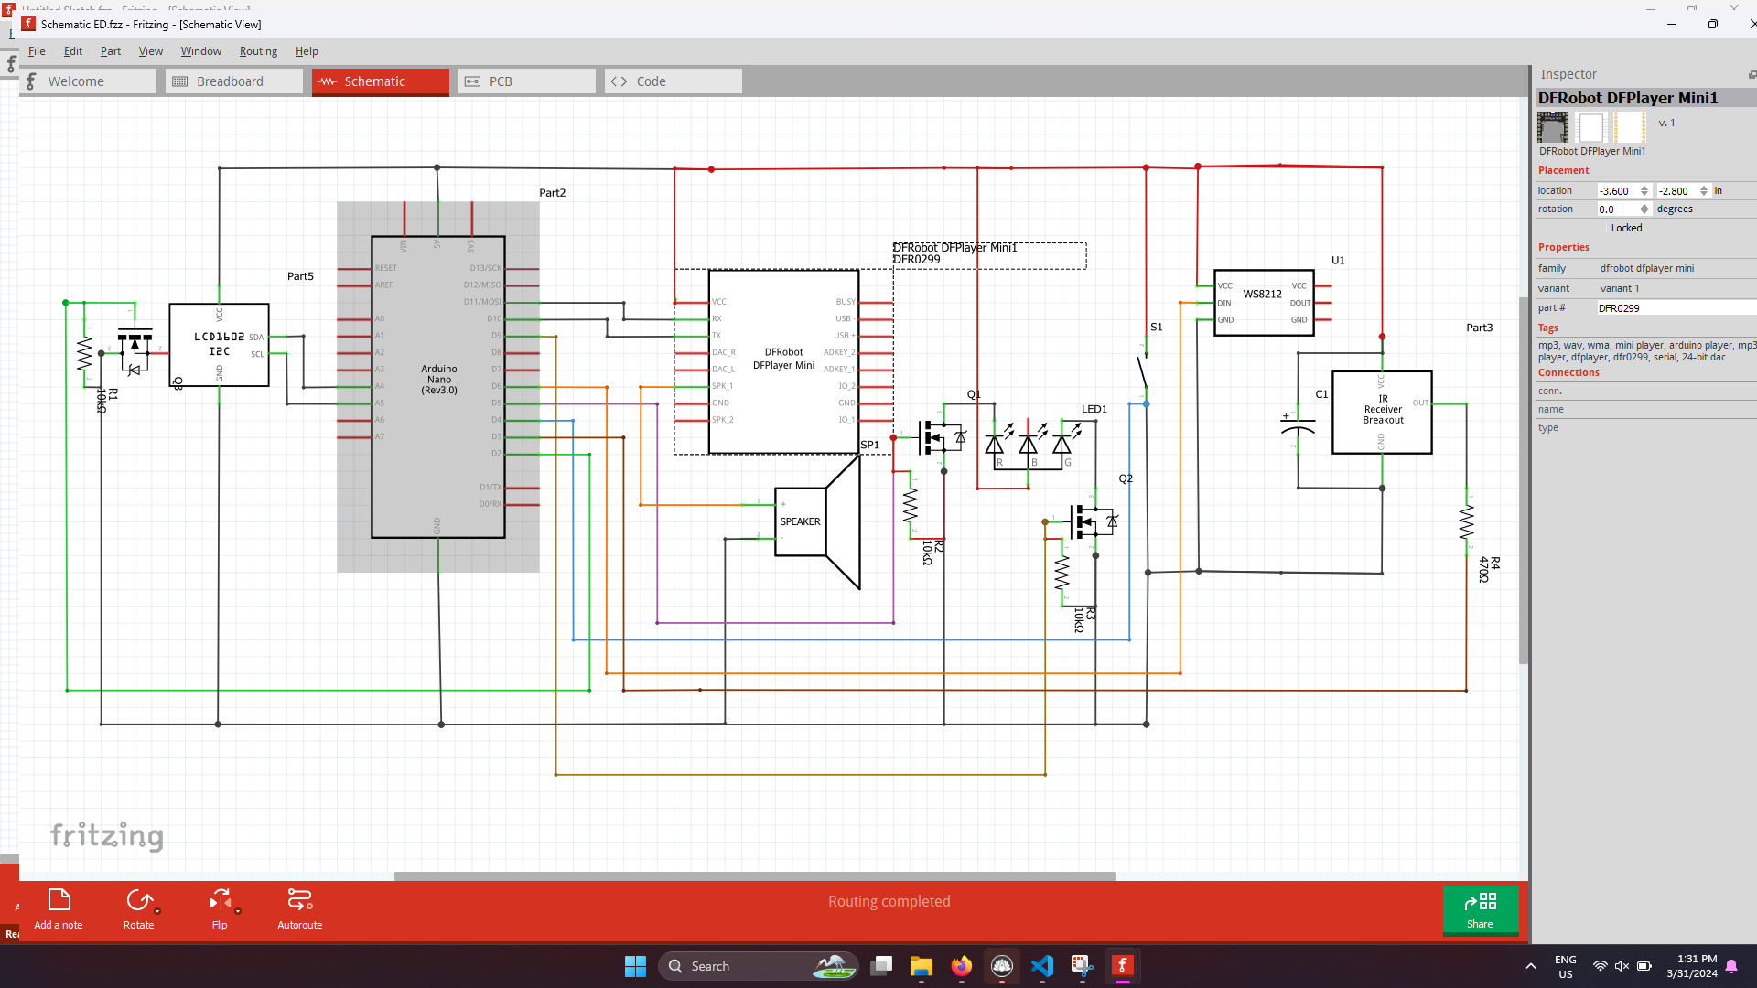1757x988 pixels.
Task: Float the Inspector panel with the undock icon
Action: pyautogui.click(x=1752, y=74)
